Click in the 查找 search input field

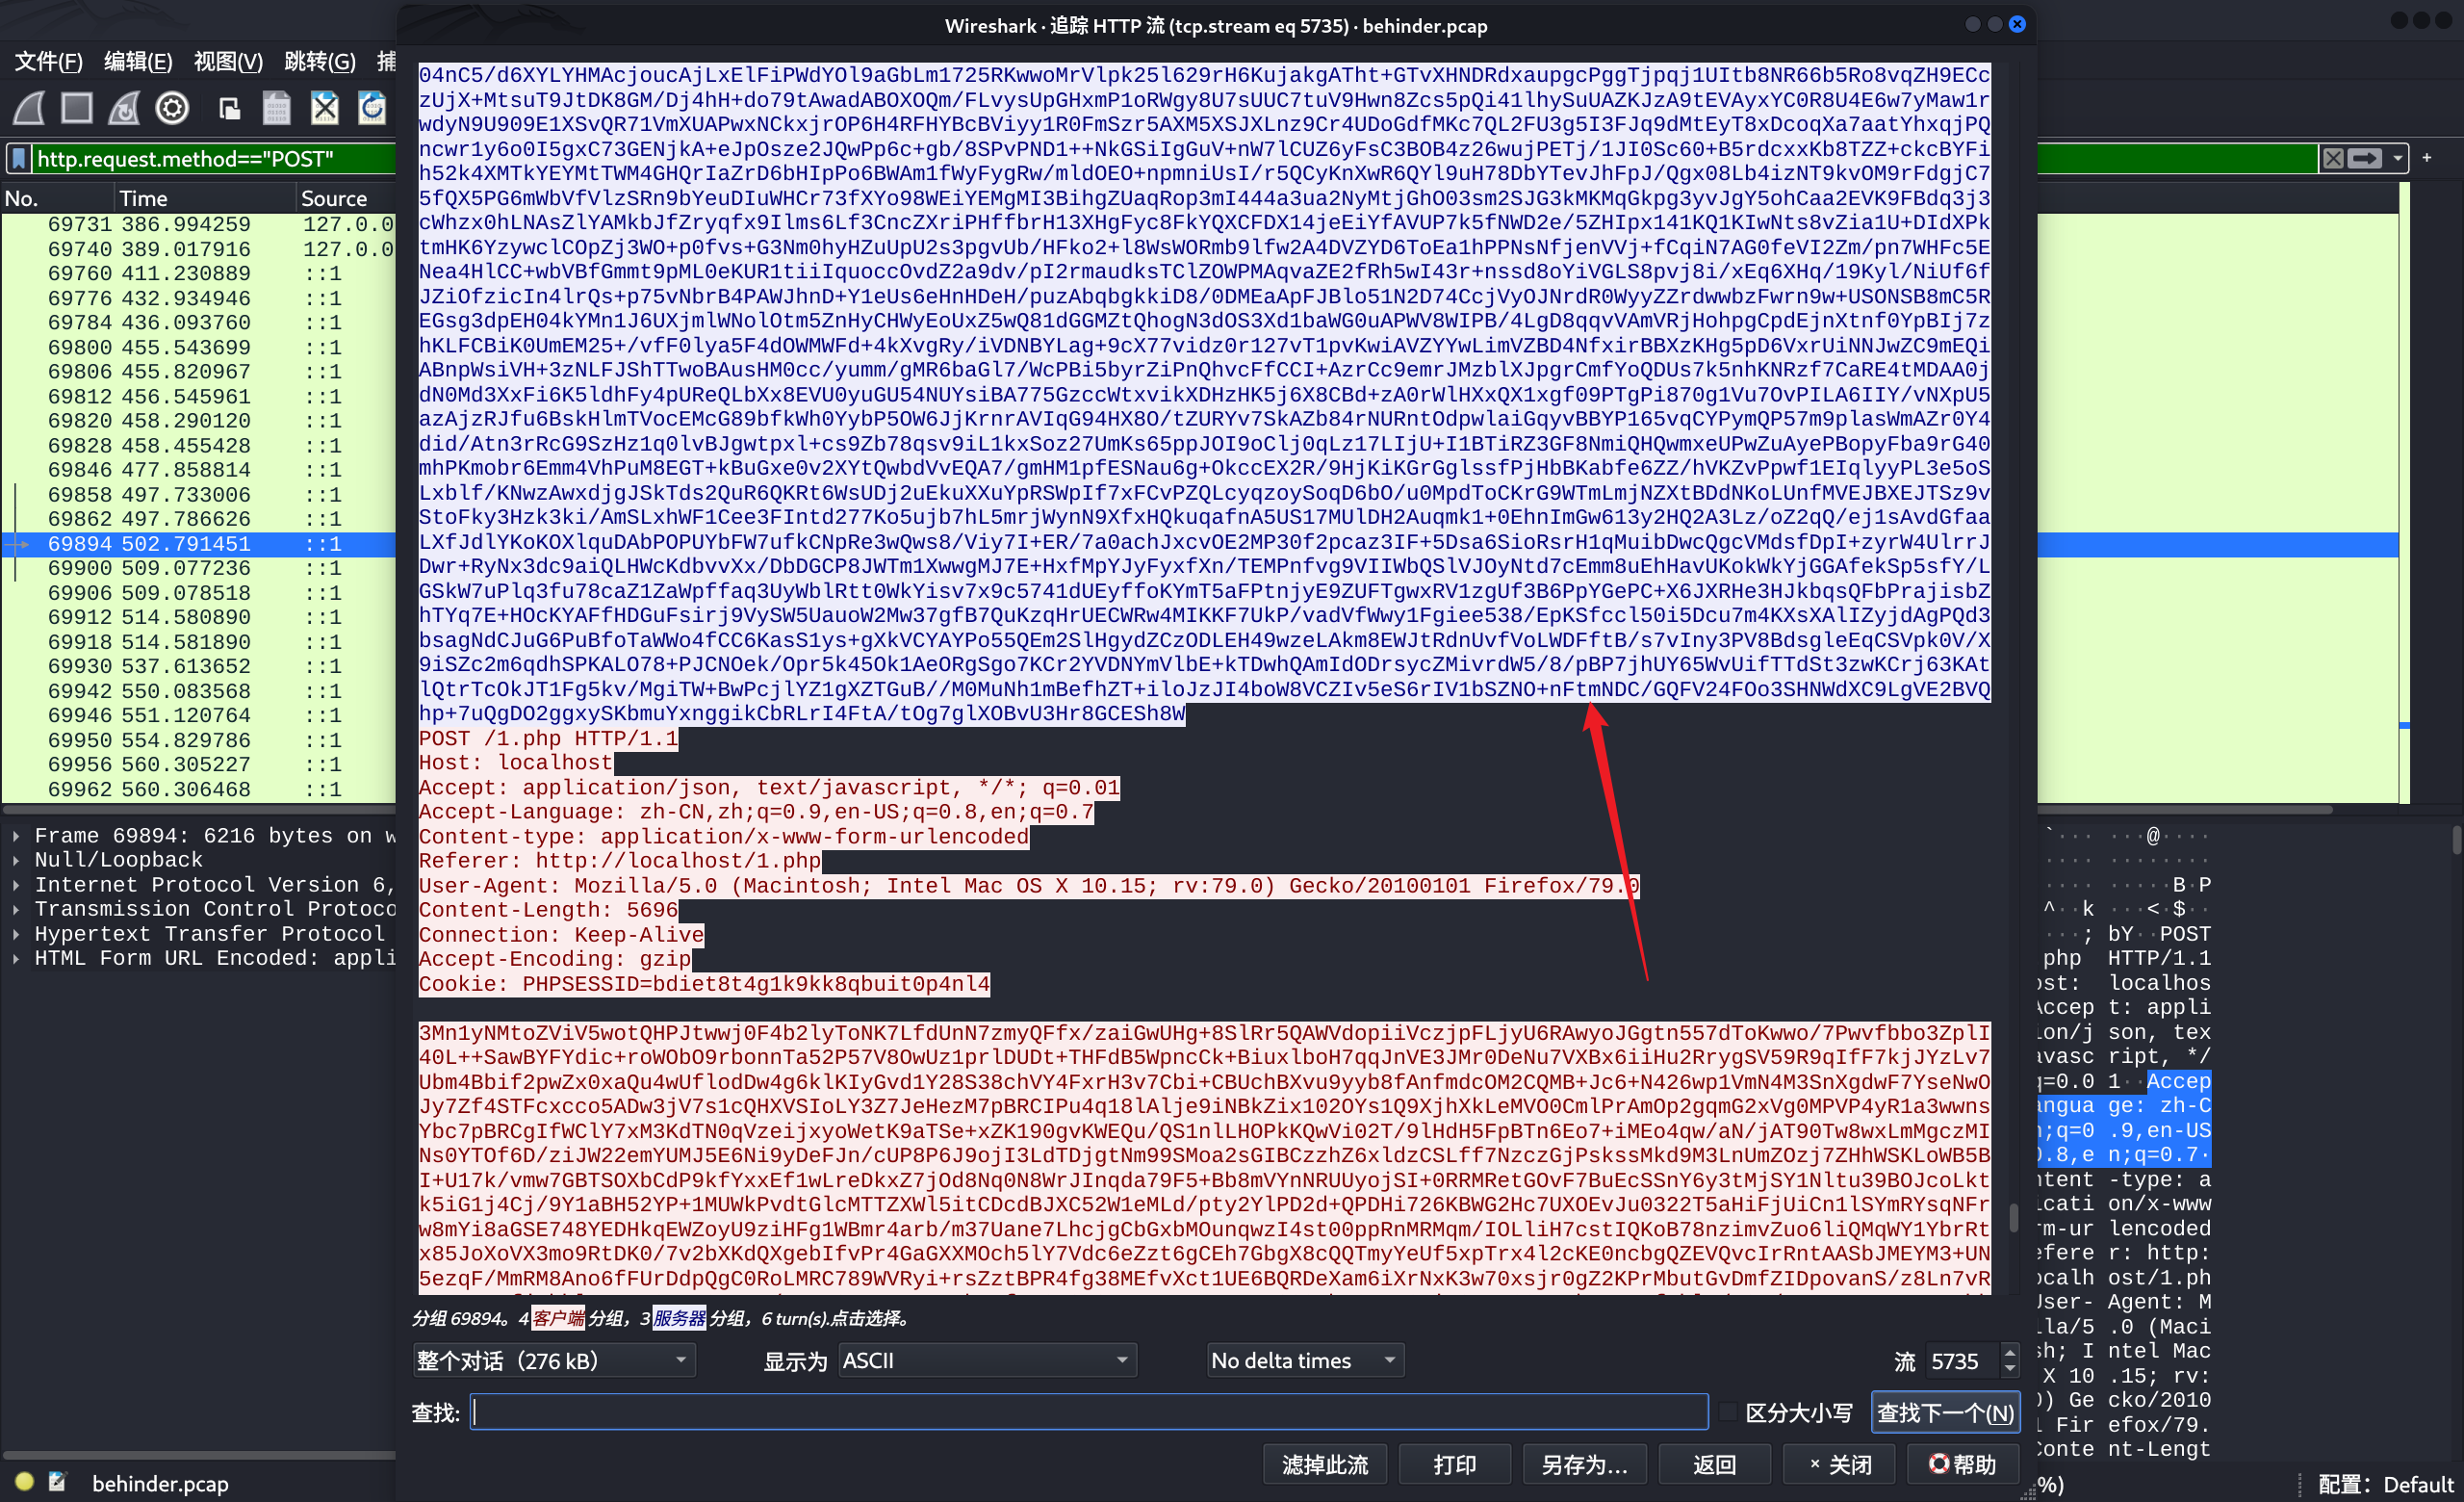click(1088, 1412)
